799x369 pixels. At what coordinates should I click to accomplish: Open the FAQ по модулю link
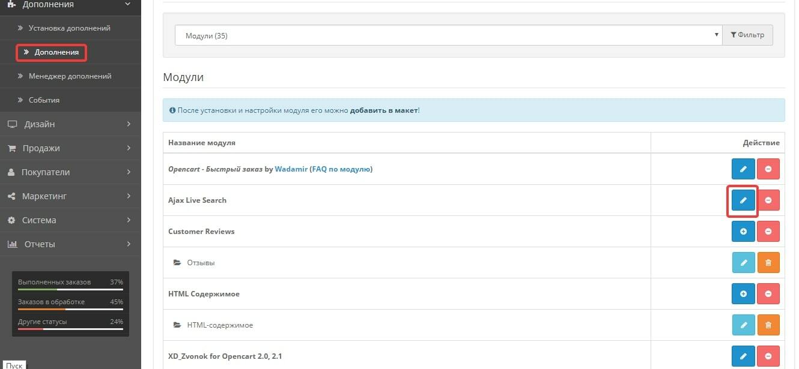[341, 169]
